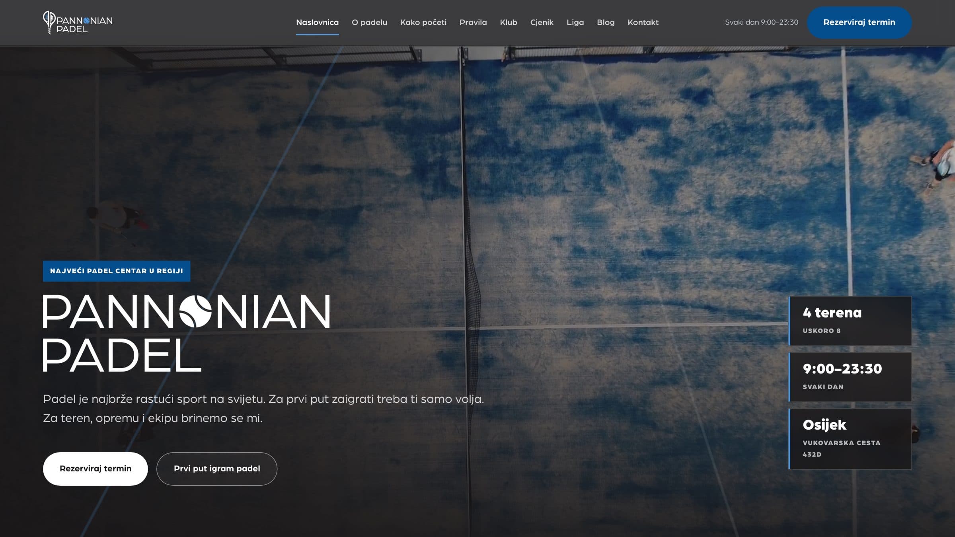The height and width of the screenshot is (537, 955).
Task: Click the Osijek address card
Action: coord(850,439)
